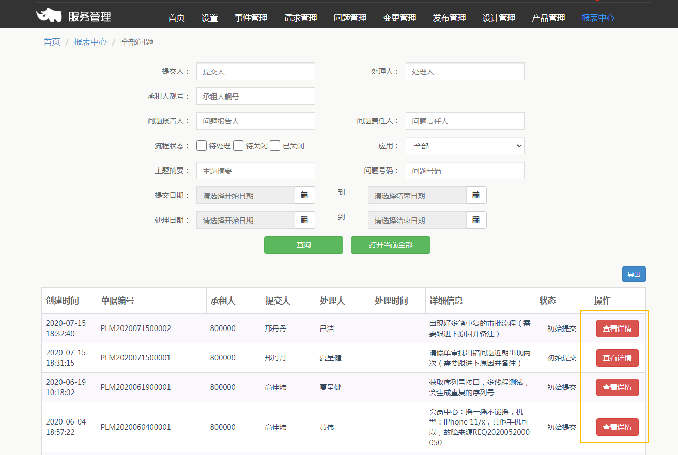The image size is (678, 455).
Task: Click timestamp 2020-06-04 18:57:22
Action: click(66, 427)
